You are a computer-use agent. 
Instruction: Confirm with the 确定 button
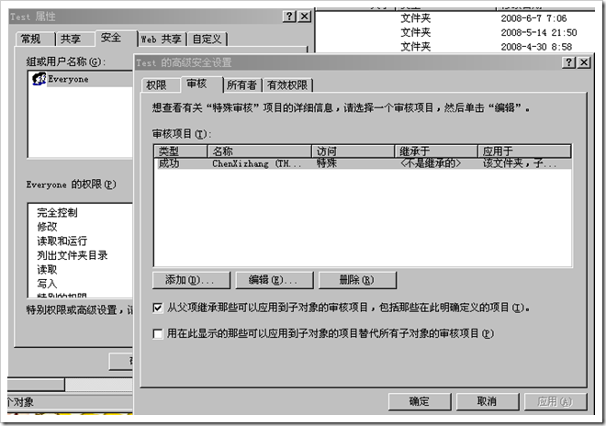(420, 401)
